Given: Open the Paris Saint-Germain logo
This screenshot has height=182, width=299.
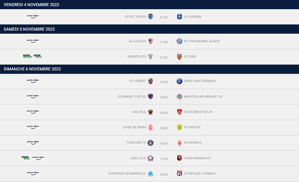Looking at the screenshot, I should 180,81.
